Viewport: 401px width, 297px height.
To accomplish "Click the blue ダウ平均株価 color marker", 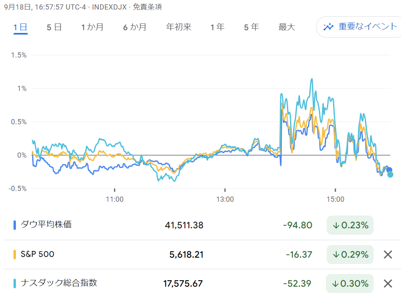I will coord(15,225).
